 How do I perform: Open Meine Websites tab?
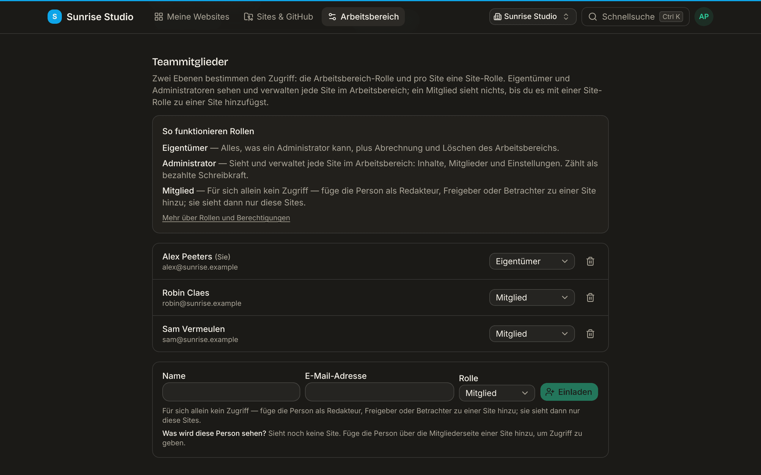point(192,17)
